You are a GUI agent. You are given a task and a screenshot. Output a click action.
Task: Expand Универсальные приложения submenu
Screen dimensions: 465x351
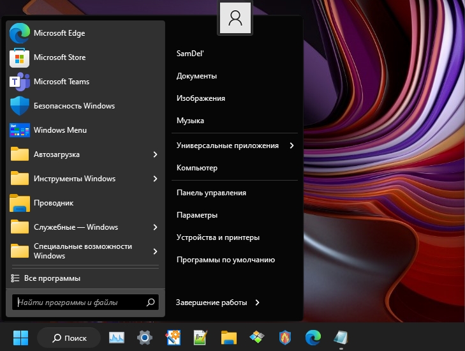click(292, 146)
